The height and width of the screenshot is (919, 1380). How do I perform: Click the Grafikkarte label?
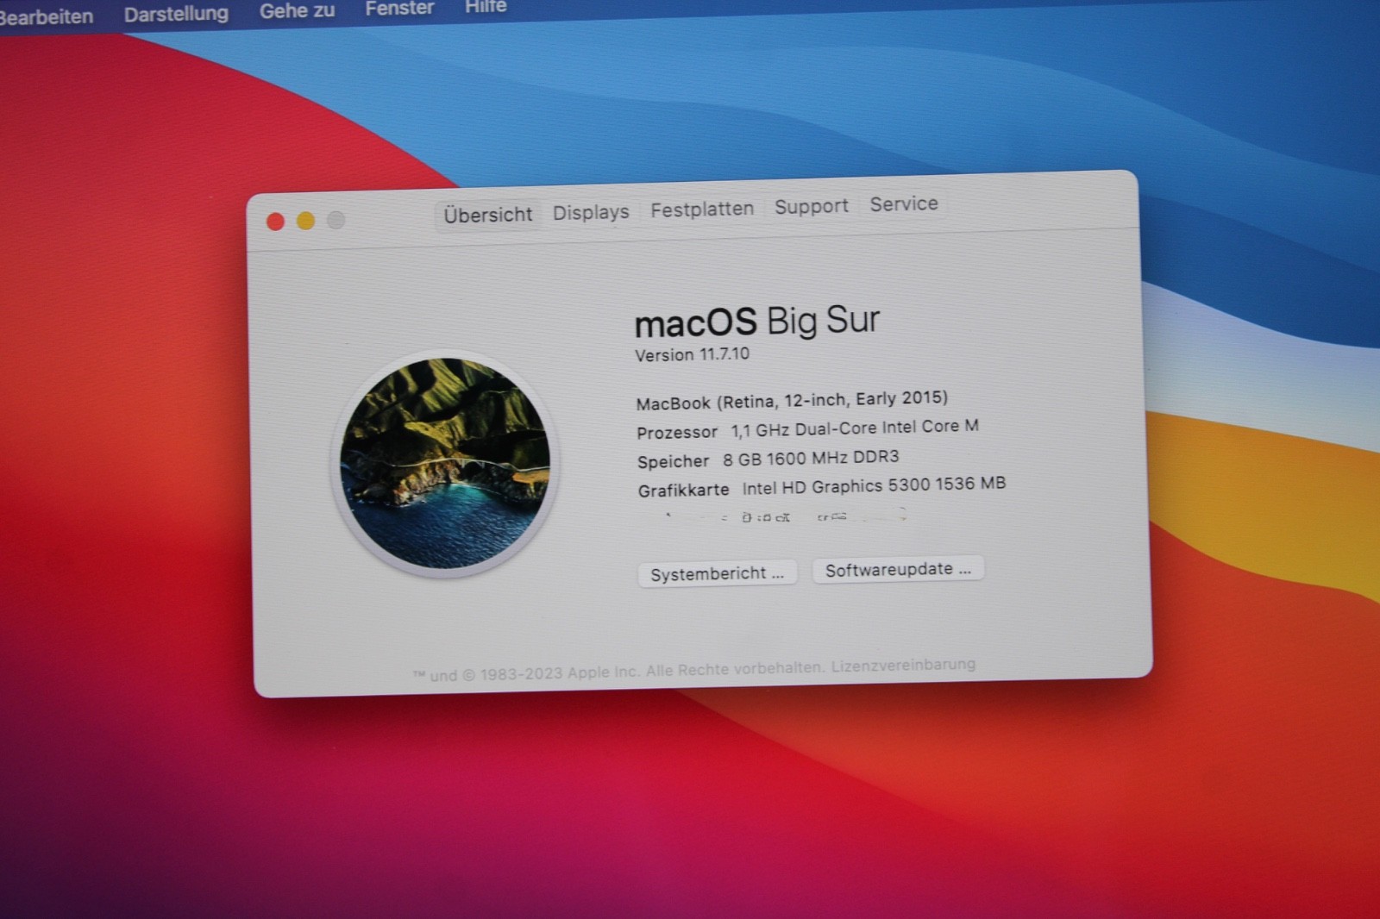point(683,491)
